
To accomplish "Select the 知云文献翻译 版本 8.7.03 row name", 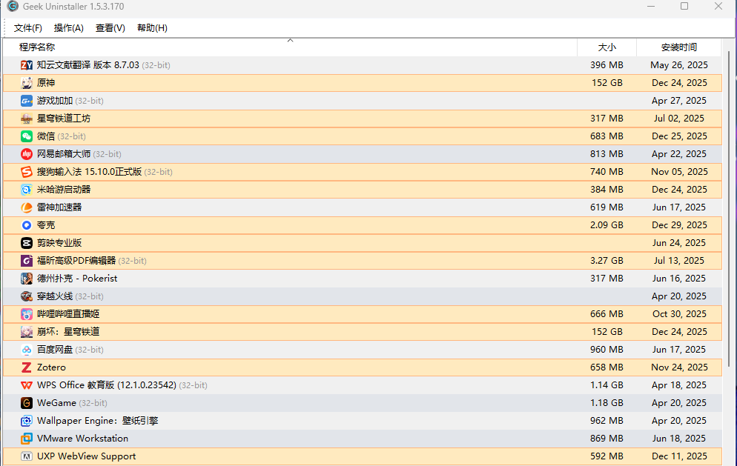I will coord(88,65).
